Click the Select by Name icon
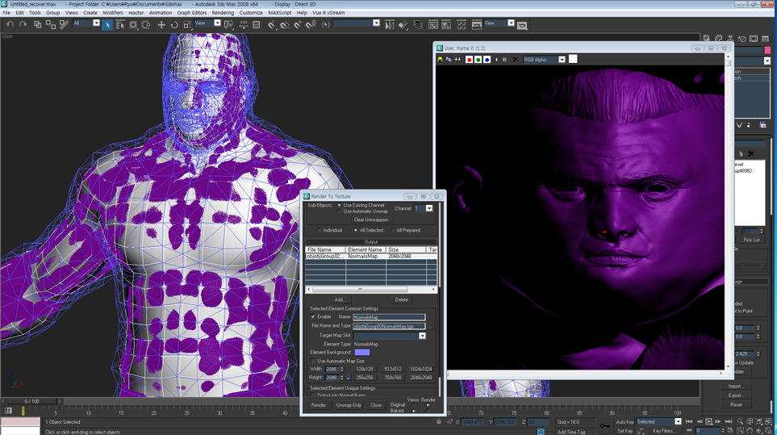The height and width of the screenshot is (435, 777). pyautogui.click(x=120, y=25)
